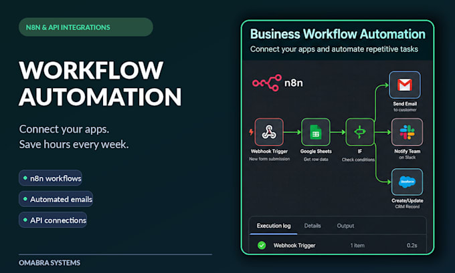Viewport: 455px width, 273px height.
Task: Click the 'Google Sheets' node label
Action: (x=316, y=151)
